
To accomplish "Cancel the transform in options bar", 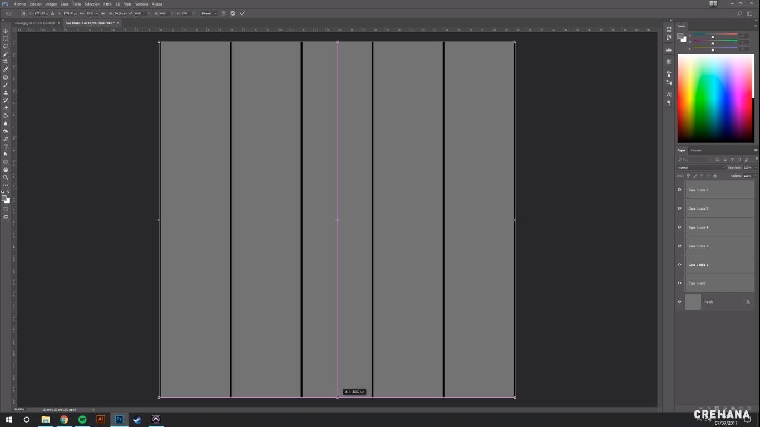I will click(233, 13).
